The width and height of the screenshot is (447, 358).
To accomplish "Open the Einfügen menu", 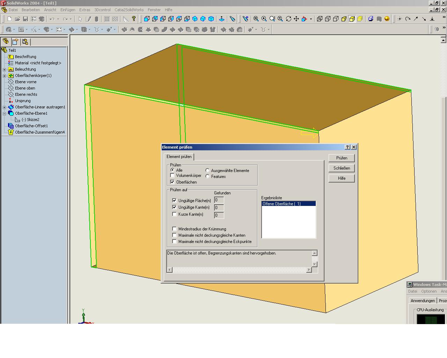I will [67, 10].
